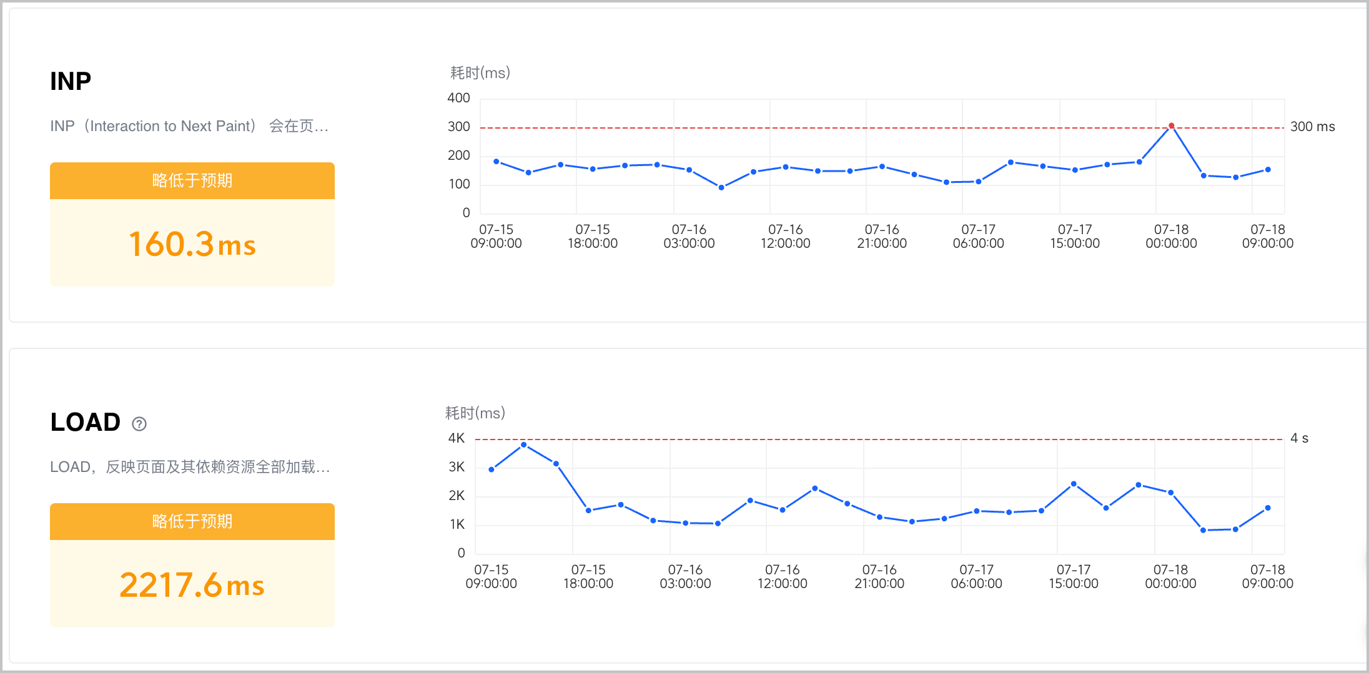Click the 2217.6ms LOAD value

pyautogui.click(x=192, y=585)
